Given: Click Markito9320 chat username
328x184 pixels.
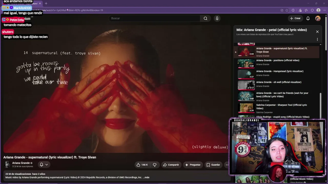Looking at the screenshot, I should 22,8.
